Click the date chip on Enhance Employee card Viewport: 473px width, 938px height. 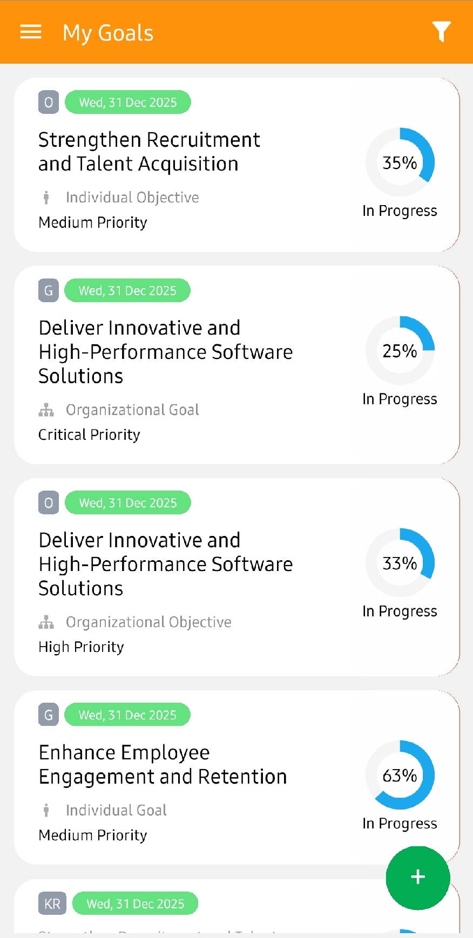[x=127, y=715]
